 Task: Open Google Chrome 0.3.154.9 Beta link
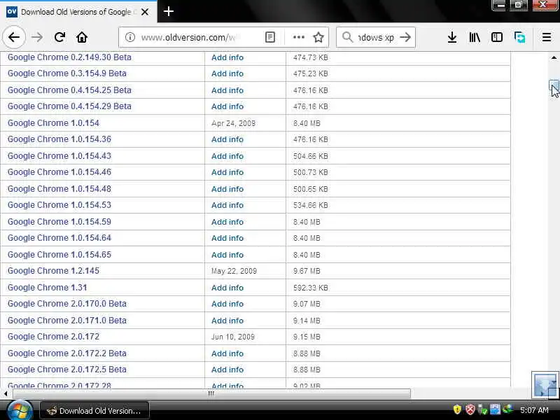tap(66, 73)
